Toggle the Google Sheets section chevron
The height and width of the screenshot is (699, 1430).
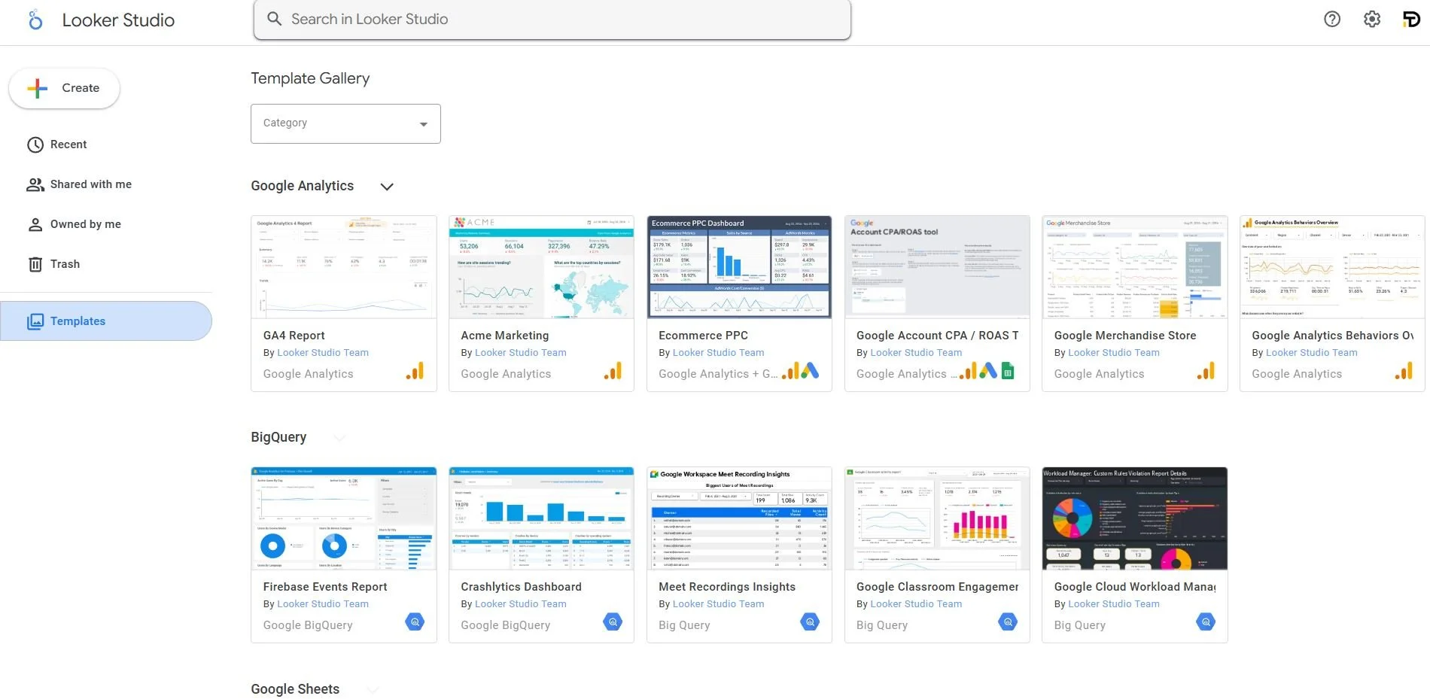point(372,689)
